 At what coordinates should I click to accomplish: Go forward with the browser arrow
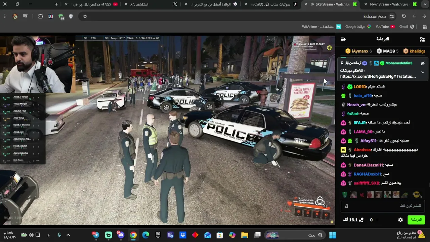414,16
